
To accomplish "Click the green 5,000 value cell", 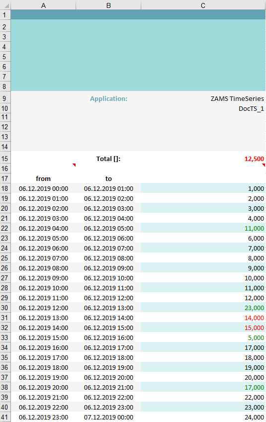I will click(x=203, y=338).
